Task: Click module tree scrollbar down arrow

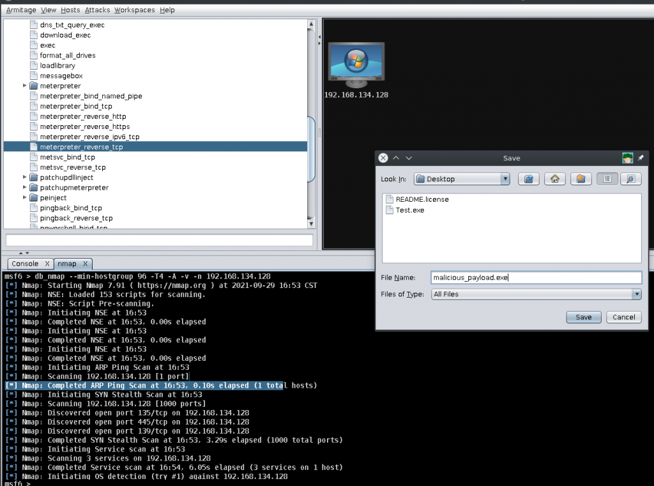Action: pyautogui.click(x=311, y=224)
